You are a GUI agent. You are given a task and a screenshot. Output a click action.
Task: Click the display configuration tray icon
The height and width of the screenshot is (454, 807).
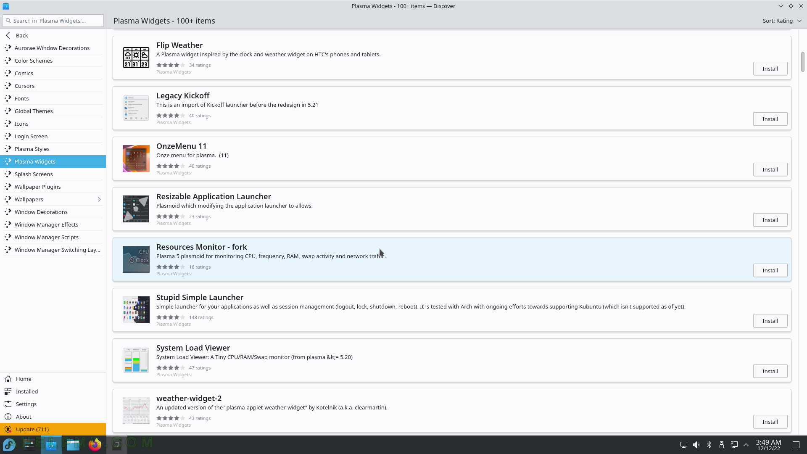point(684,445)
